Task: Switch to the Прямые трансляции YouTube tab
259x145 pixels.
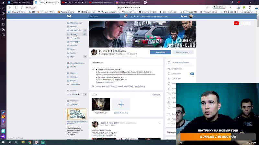Action: [x=101, y=3]
